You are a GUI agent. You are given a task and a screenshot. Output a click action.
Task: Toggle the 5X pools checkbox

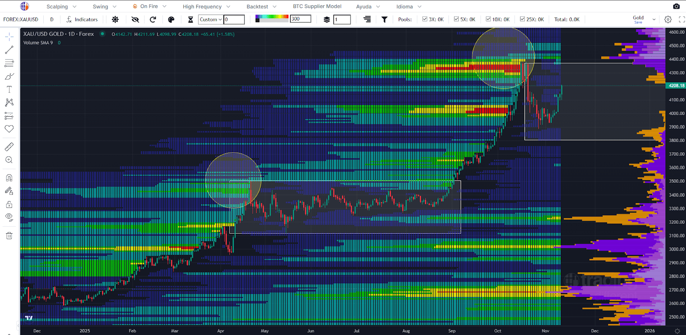click(x=457, y=19)
